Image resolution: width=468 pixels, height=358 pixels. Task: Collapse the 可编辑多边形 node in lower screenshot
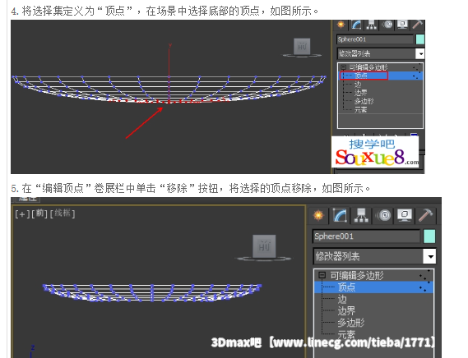(322, 275)
